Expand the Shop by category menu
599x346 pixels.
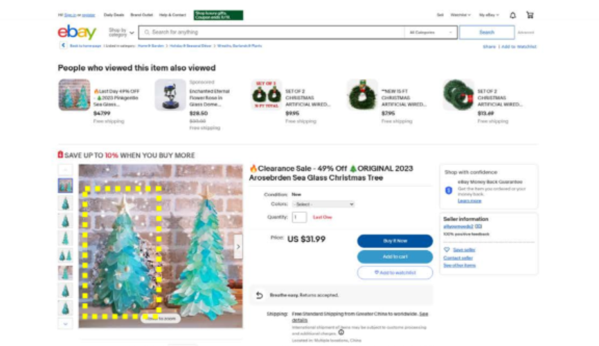(x=121, y=33)
